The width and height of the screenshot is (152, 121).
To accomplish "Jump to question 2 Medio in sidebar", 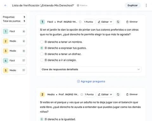I will pos(14,41).
